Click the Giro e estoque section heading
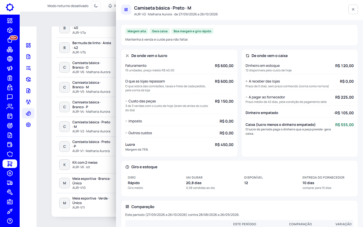This screenshot has height=227, width=363. click(x=144, y=167)
